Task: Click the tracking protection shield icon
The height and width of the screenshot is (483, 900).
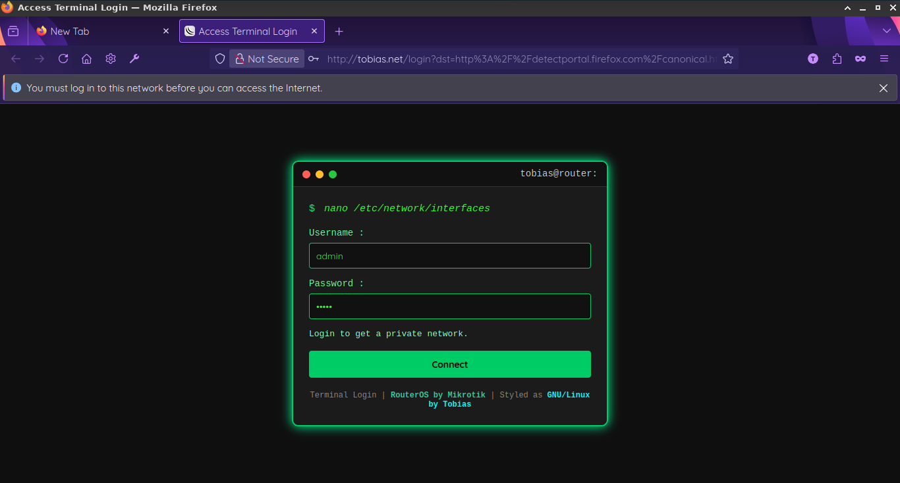Action: pyautogui.click(x=220, y=59)
